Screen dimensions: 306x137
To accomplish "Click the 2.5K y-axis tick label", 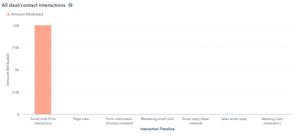I will pyautogui.click(x=15, y=92).
